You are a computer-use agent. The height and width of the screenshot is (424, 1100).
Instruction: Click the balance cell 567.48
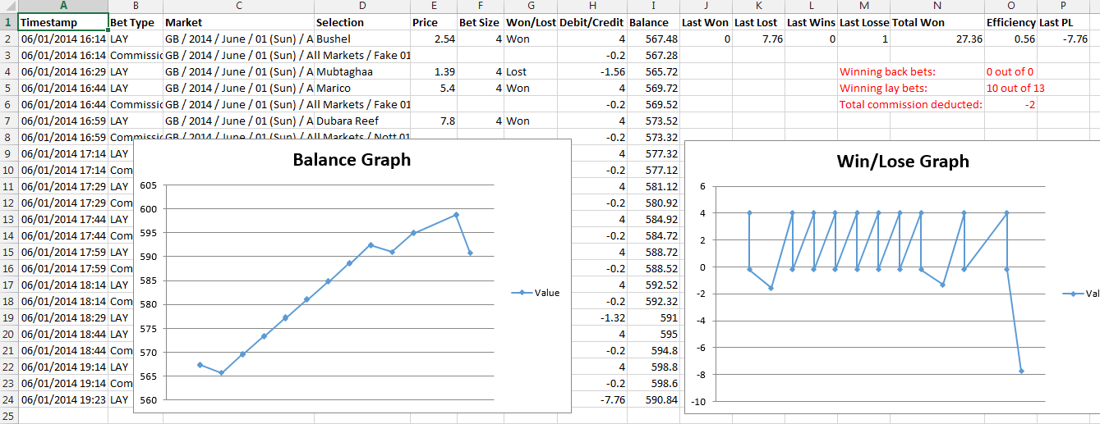click(x=654, y=39)
